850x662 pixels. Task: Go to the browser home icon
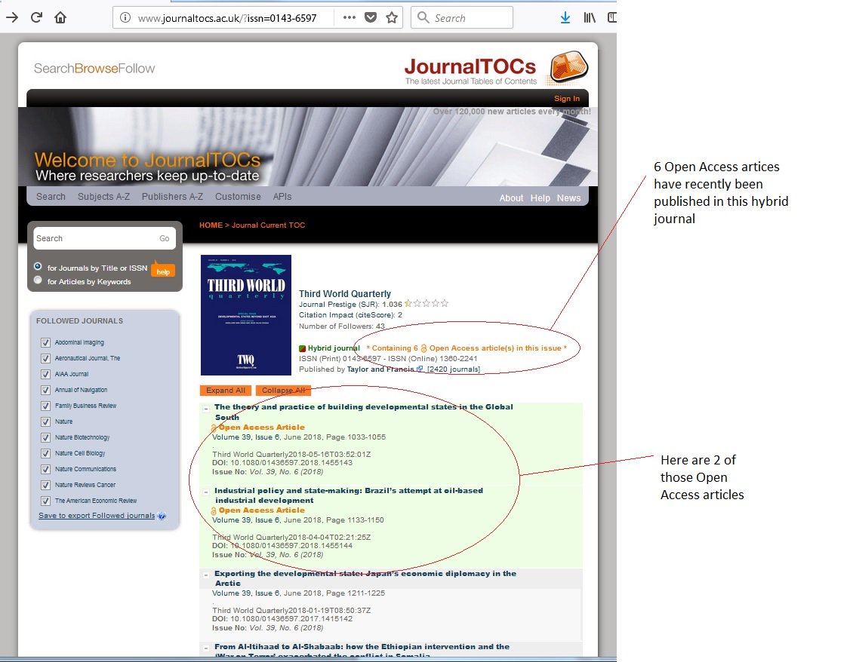pos(60,17)
